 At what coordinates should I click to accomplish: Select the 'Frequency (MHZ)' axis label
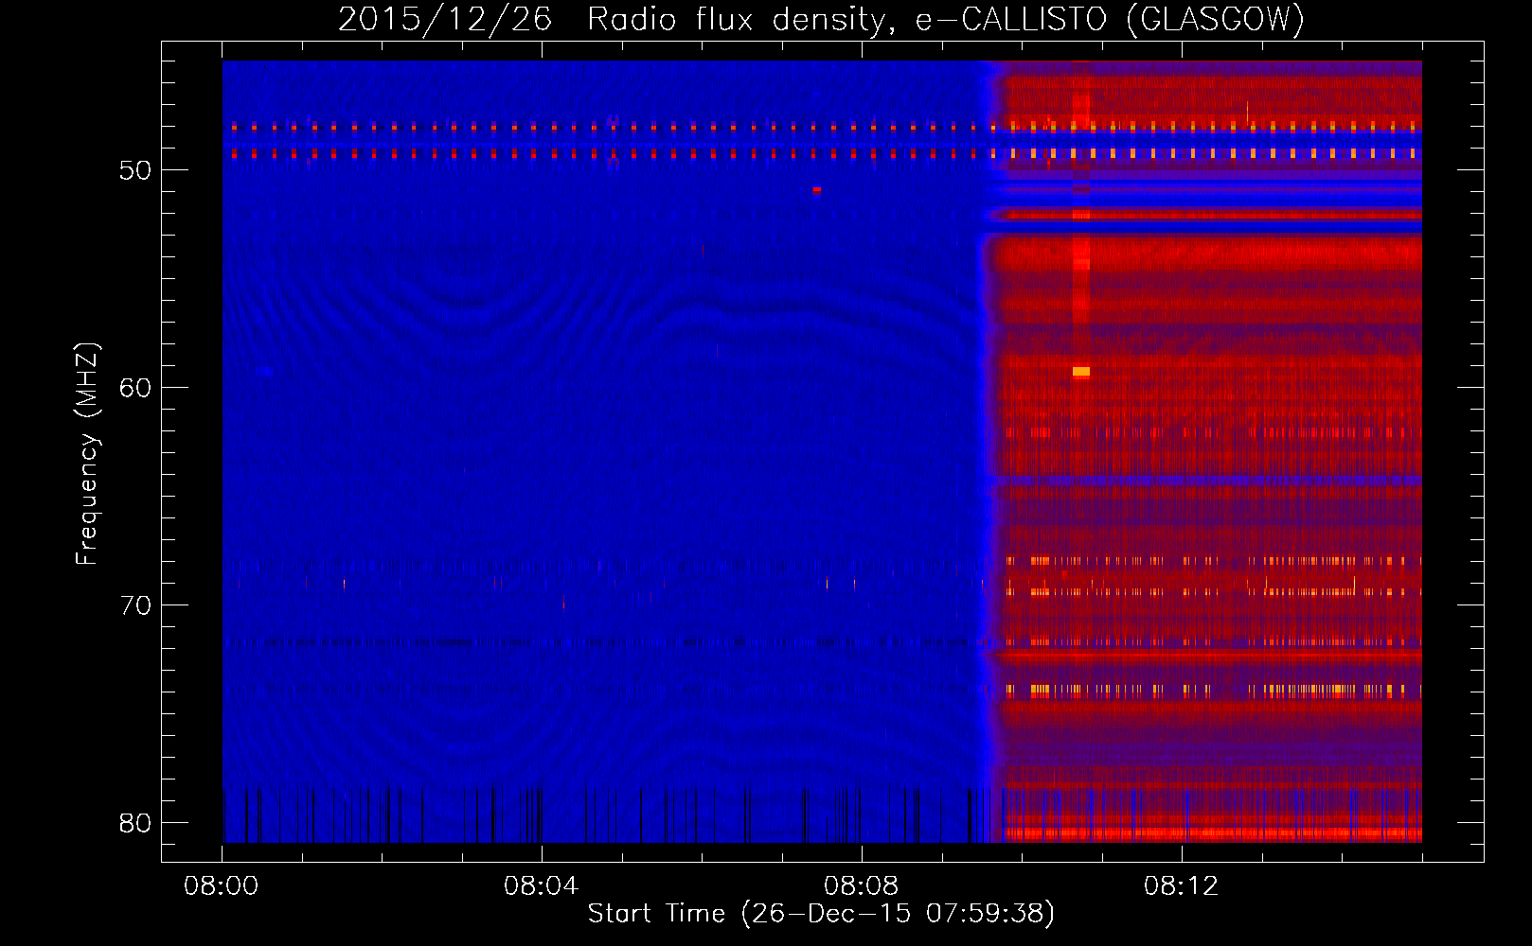click(87, 454)
